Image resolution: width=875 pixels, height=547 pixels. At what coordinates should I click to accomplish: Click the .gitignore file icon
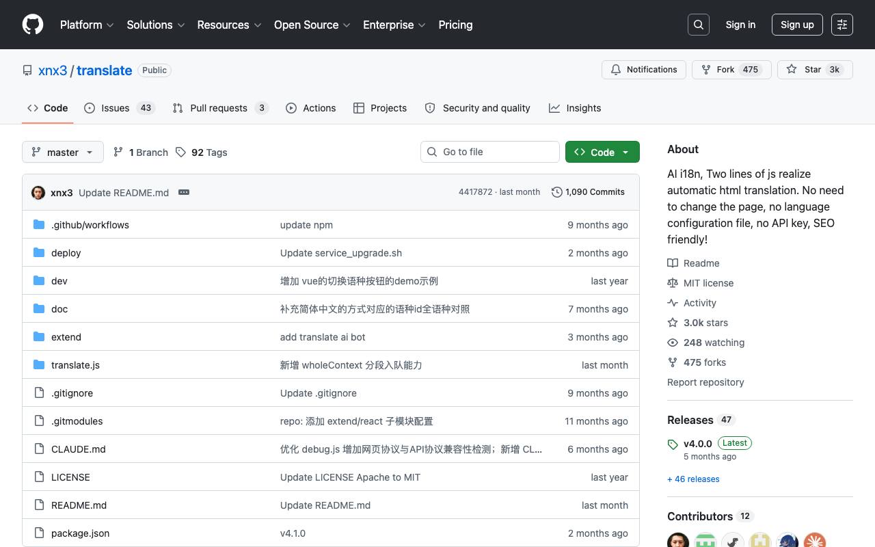click(39, 392)
